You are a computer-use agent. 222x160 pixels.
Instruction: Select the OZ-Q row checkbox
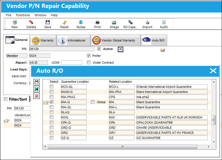tap(51, 138)
